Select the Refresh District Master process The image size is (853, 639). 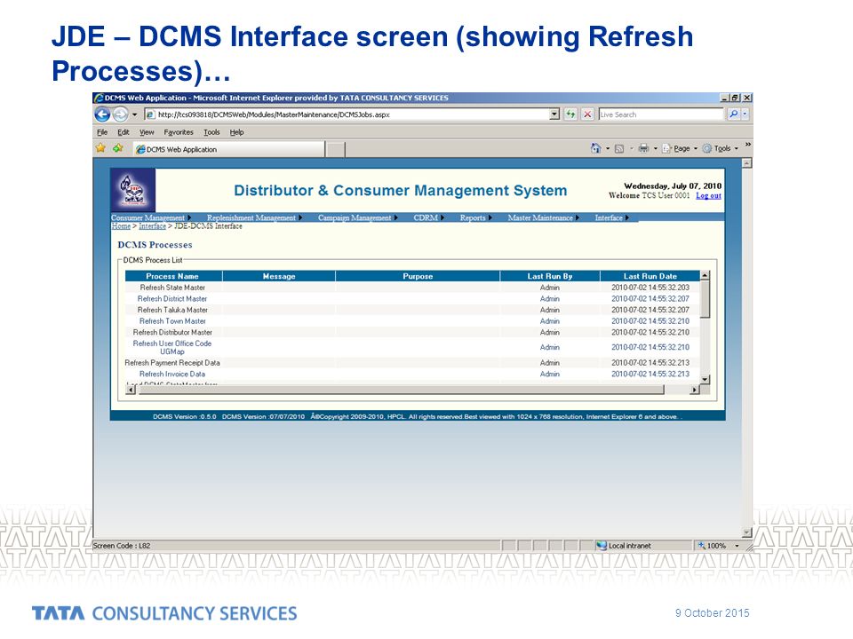pos(172,299)
